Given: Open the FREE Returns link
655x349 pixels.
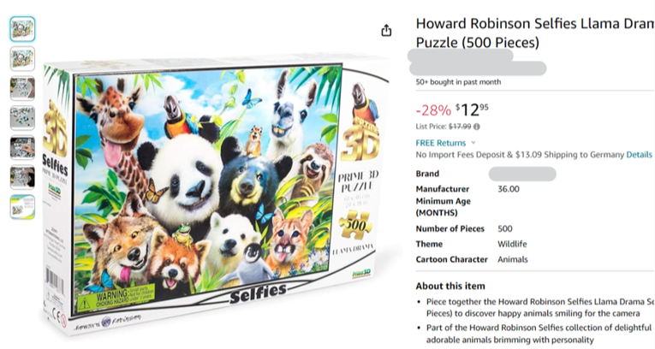Looking at the screenshot, I should coord(440,143).
